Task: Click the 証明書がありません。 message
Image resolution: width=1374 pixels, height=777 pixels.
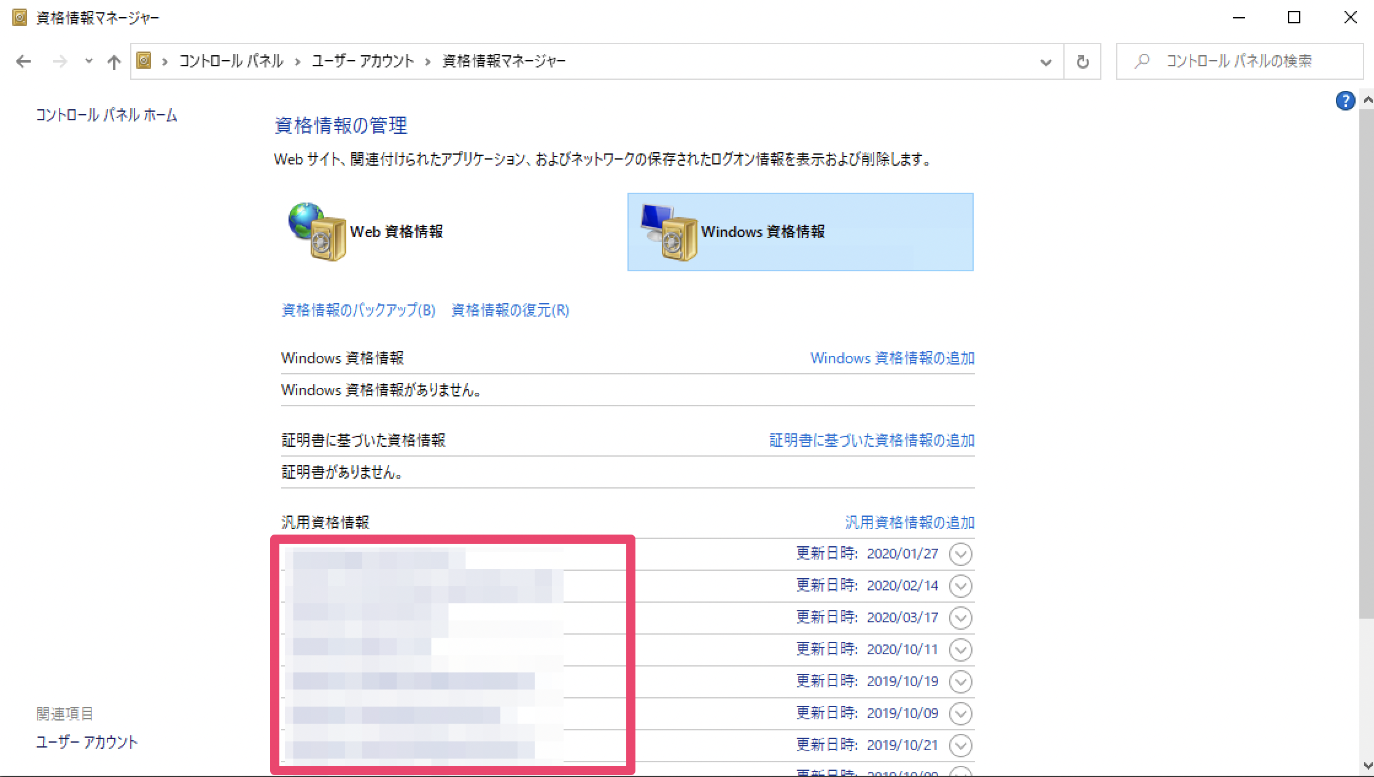Action: pyautogui.click(x=343, y=473)
